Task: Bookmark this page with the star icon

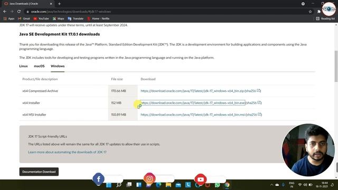Action: tap(310, 12)
